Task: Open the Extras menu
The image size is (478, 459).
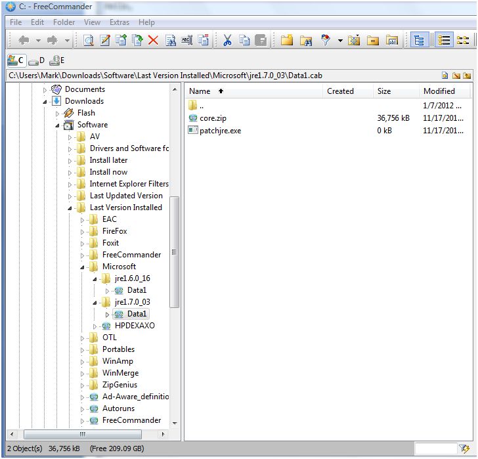Action: click(119, 22)
